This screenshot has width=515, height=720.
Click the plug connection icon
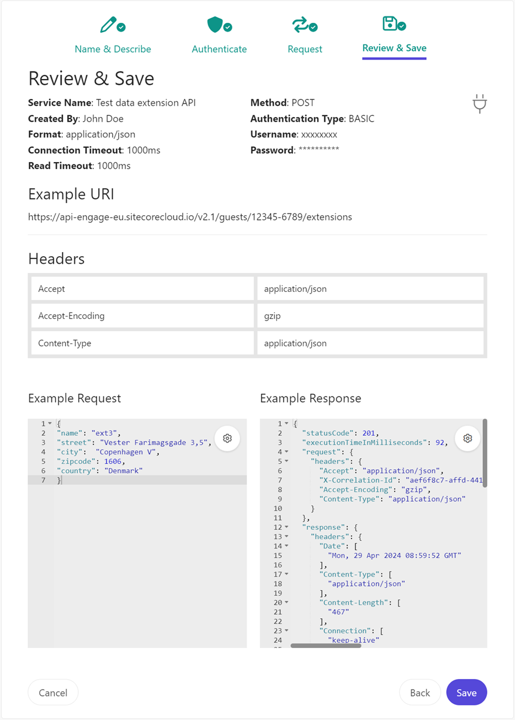479,104
